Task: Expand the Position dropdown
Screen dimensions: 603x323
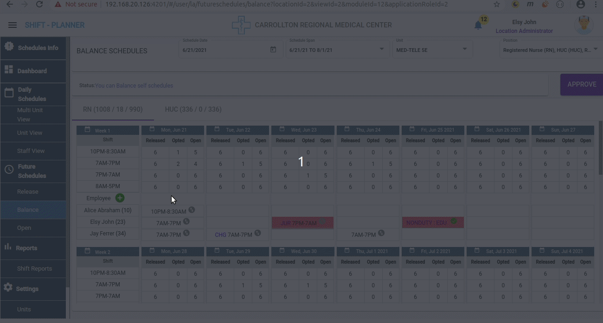Action: [x=596, y=49]
